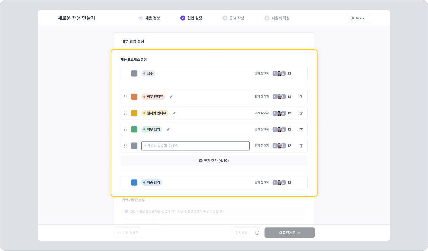Edit the 처우 협의 stage name
This screenshot has height=251, width=428.
pos(168,129)
